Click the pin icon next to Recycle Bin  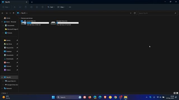(17, 48)
